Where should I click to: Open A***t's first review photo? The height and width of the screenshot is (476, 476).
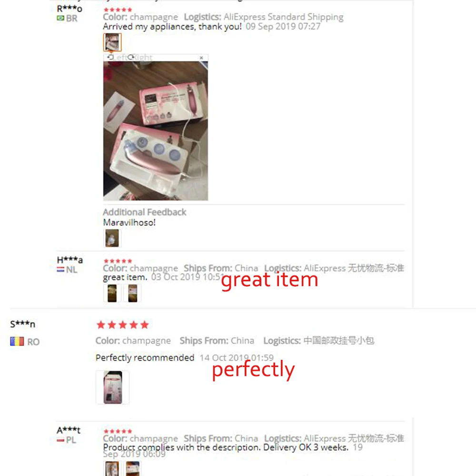point(112,468)
